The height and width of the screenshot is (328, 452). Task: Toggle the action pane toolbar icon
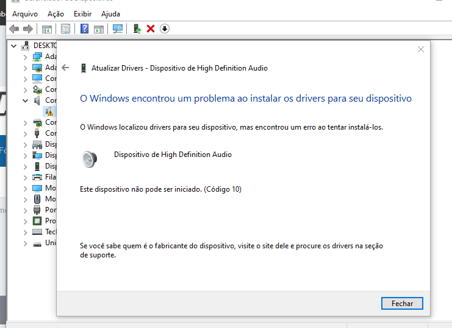pos(99,29)
